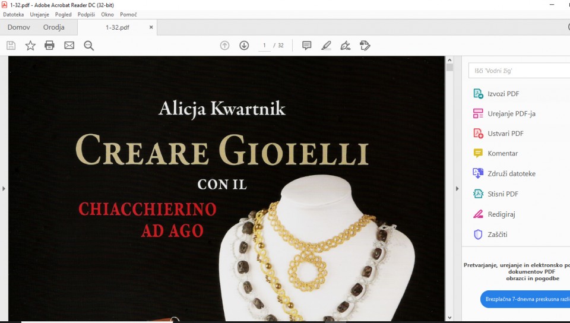
Task: Minimize the Acrobat Reader window
Action: 552,5
